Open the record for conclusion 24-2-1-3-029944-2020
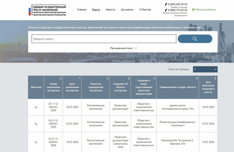This screenshot has width=234, height=152. (x=36, y=142)
